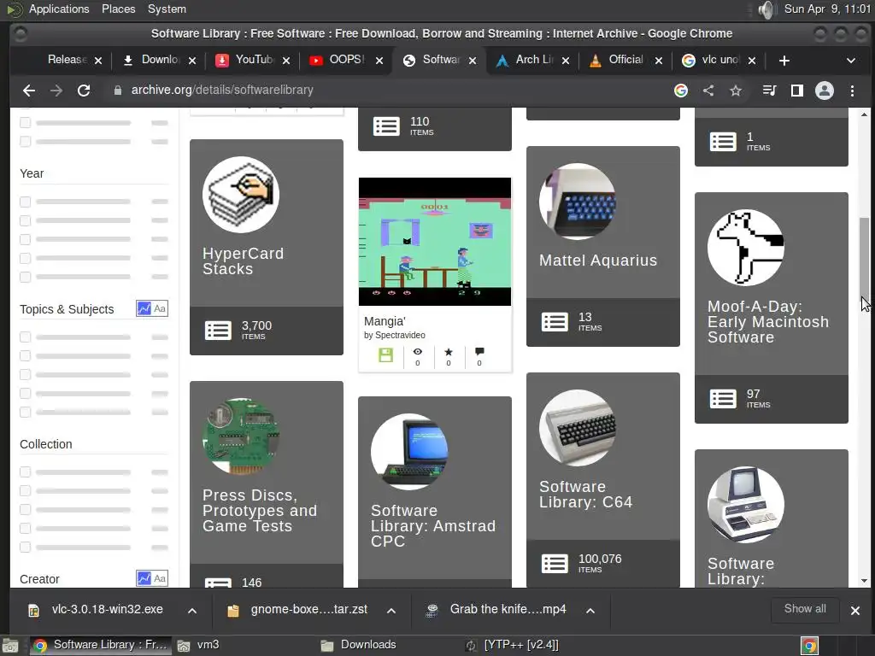875x656 pixels.
Task: Click the Mangia' reviews speech bubble
Action: [x=479, y=351]
